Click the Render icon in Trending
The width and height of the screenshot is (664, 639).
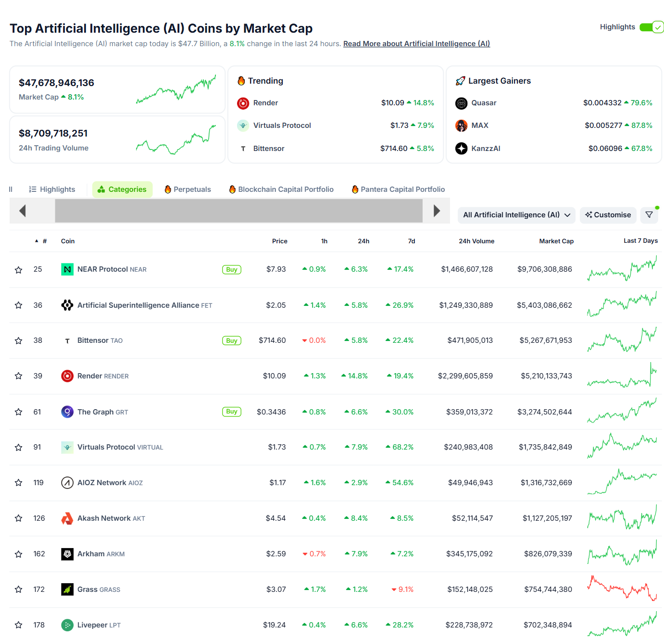(243, 103)
